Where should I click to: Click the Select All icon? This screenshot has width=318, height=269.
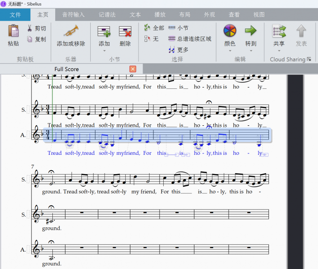[147, 28]
